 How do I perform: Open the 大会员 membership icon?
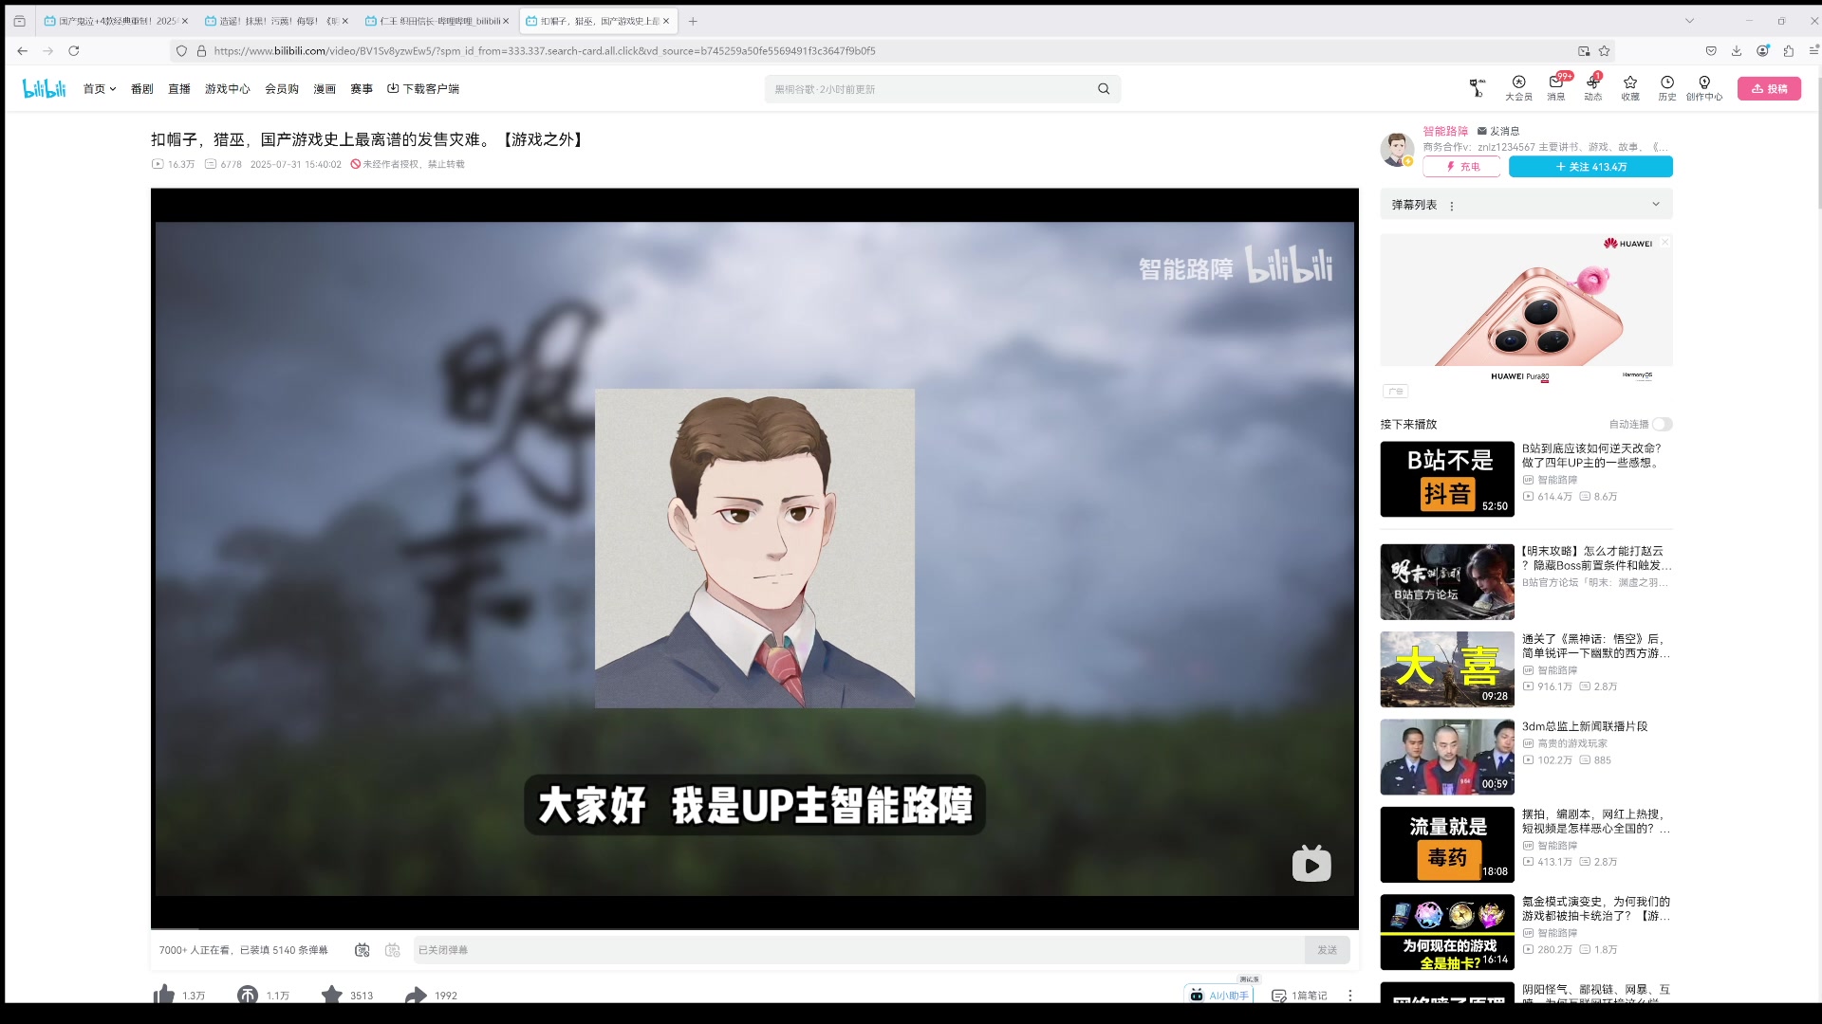pyautogui.click(x=1518, y=88)
